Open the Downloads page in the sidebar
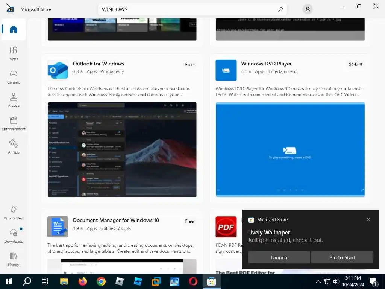 click(x=14, y=236)
